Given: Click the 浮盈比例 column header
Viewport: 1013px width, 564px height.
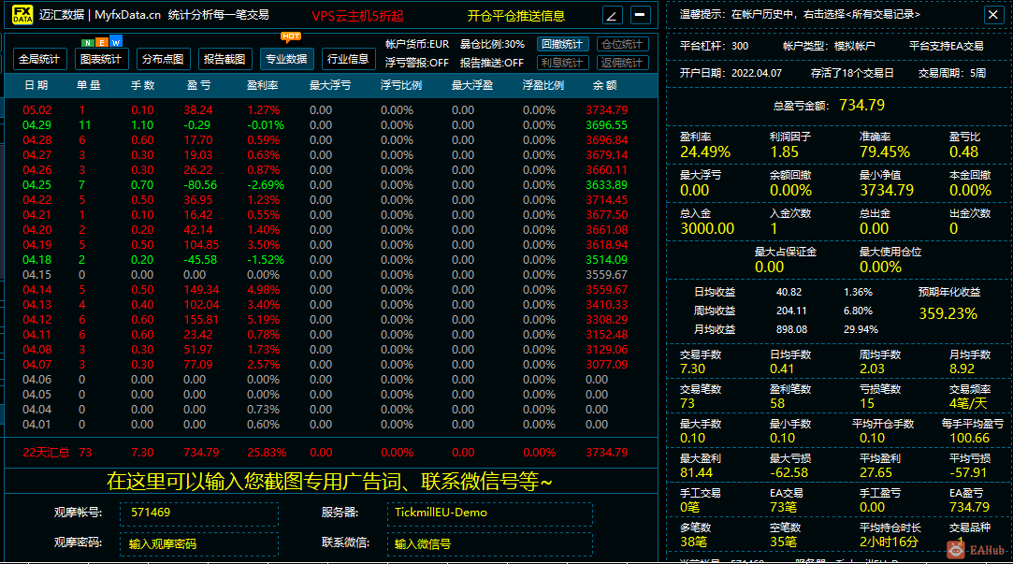Looking at the screenshot, I should 543,85.
